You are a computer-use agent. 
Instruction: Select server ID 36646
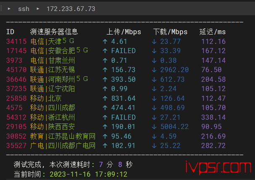16,79
